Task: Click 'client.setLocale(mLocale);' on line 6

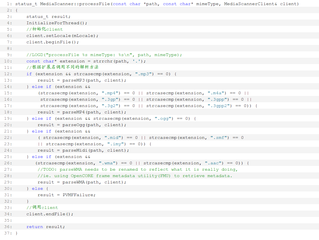Action: click(x=62, y=36)
